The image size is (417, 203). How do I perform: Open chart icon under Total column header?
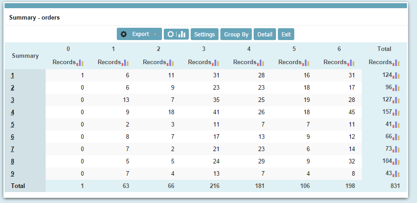click(x=396, y=63)
